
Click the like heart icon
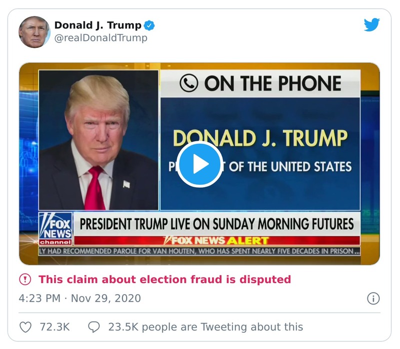pyautogui.click(x=26, y=327)
